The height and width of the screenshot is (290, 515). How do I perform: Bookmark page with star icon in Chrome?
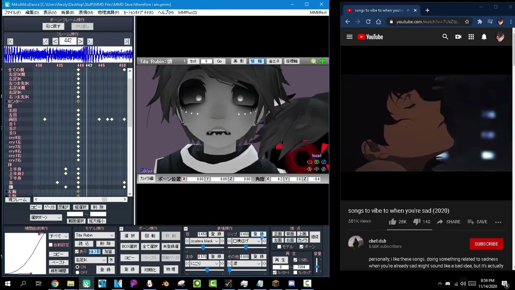(x=467, y=22)
